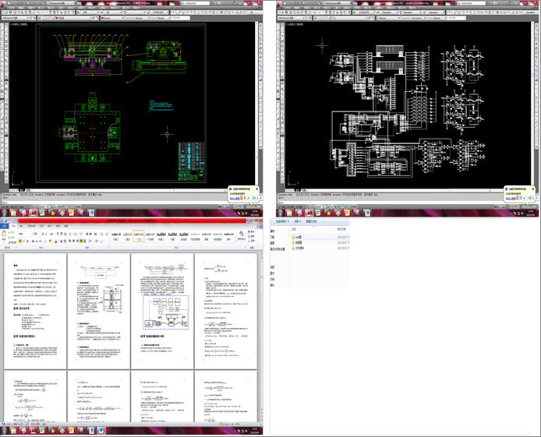The width and height of the screenshot is (541, 437).
Task: Click the Word icon in bottom taskbar
Action: coord(101,431)
